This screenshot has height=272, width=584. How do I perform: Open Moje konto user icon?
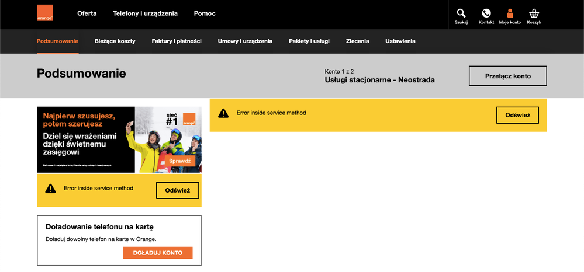(x=510, y=13)
